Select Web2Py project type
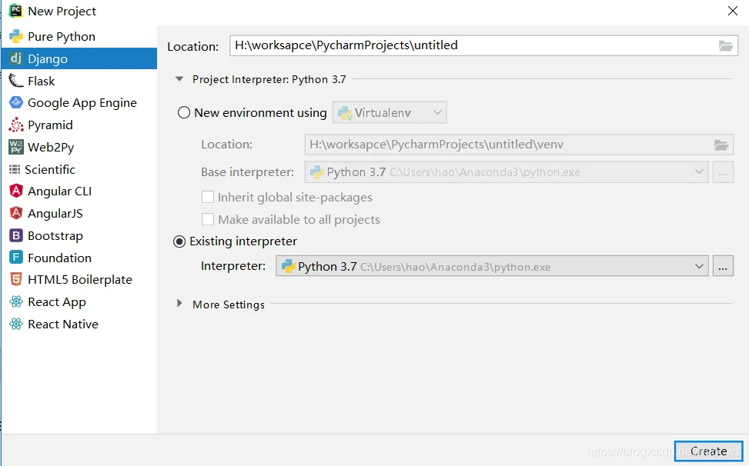 tap(51, 148)
